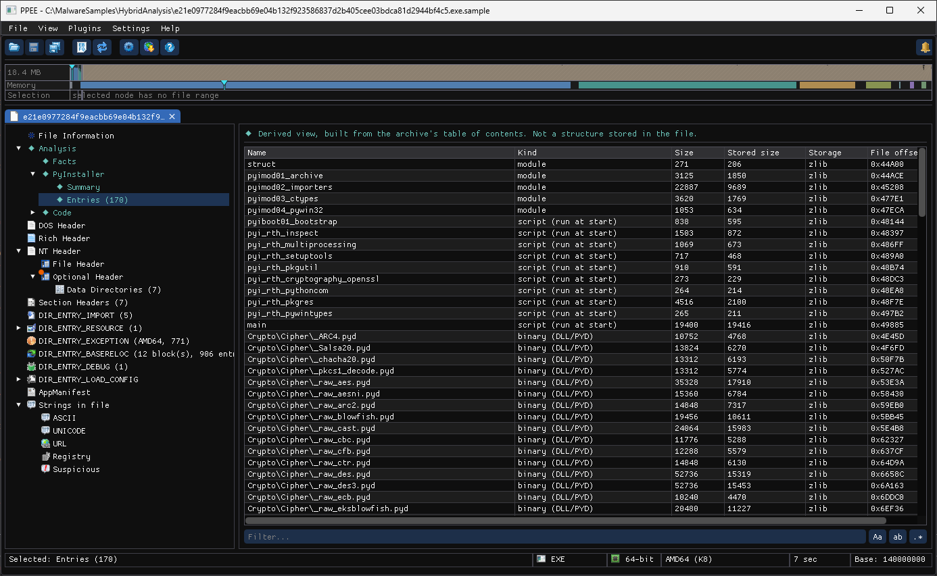
Task: Click the golden bell notifications icon
Action: point(924,47)
